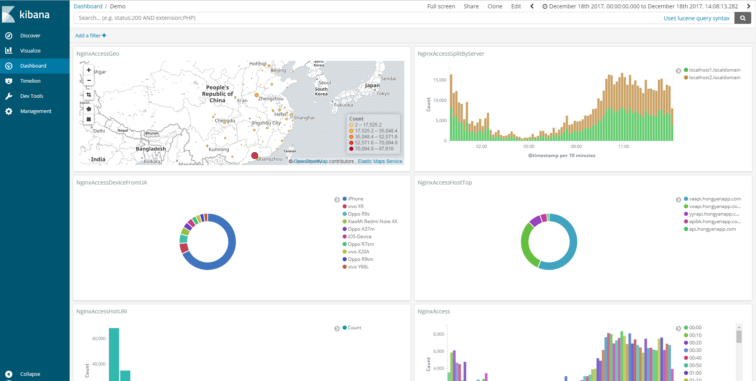756x381 pixels.
Task: Click localhost2.localdomain legend color dot
Action: (686, 78)
